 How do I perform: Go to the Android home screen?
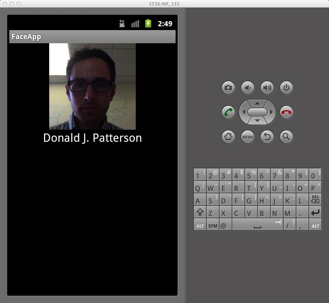(x=228, y=137)
